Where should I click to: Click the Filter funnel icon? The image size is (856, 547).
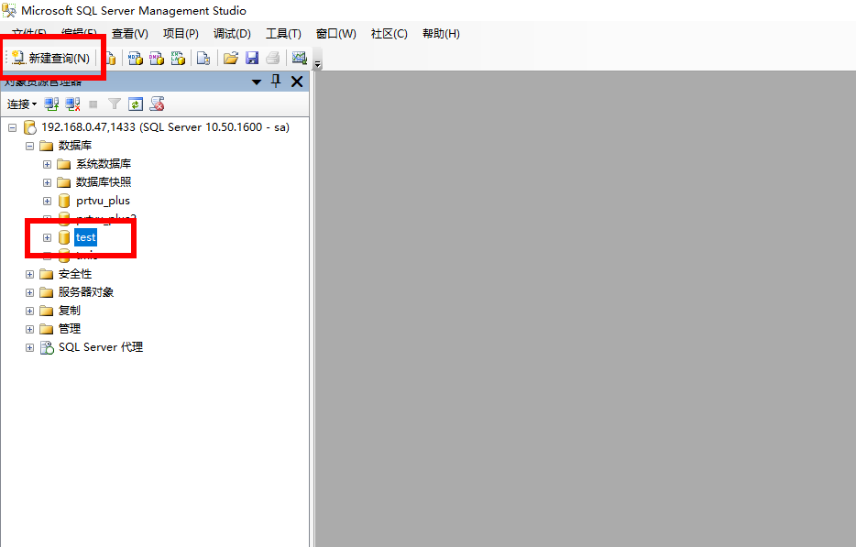[x=114, y=104]
